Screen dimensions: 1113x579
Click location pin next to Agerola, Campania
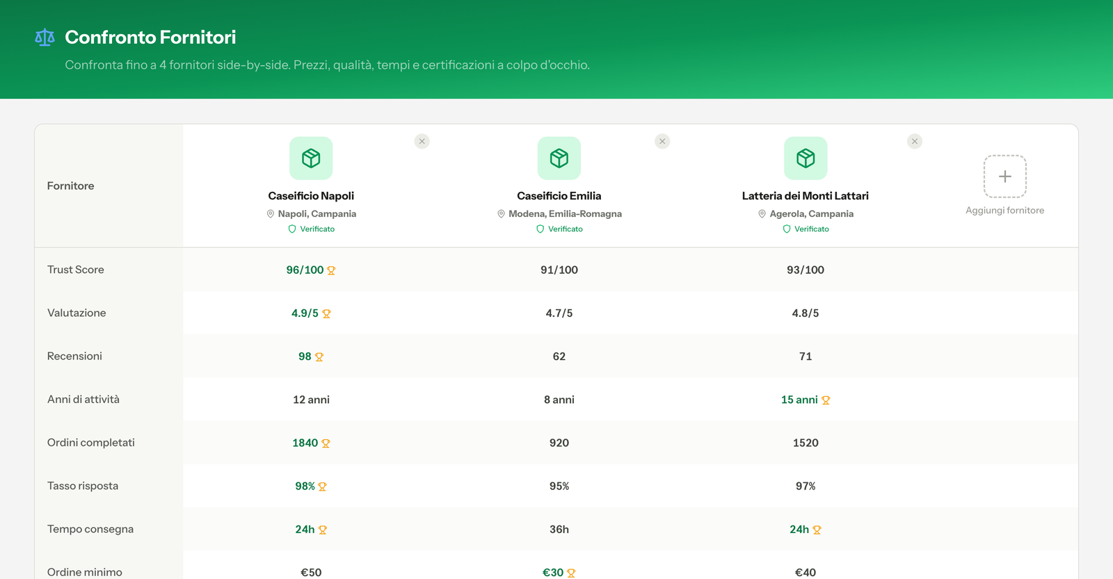762,214
